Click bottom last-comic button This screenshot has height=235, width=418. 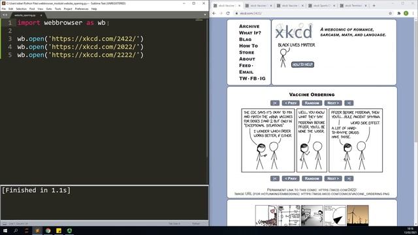point(349,178)
